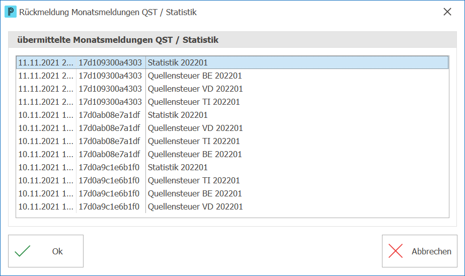Select Quellensteuer BE 202201 with ID 17d0a9c1e6b1f0
This screenshot has width=465, height=276.
232,193
